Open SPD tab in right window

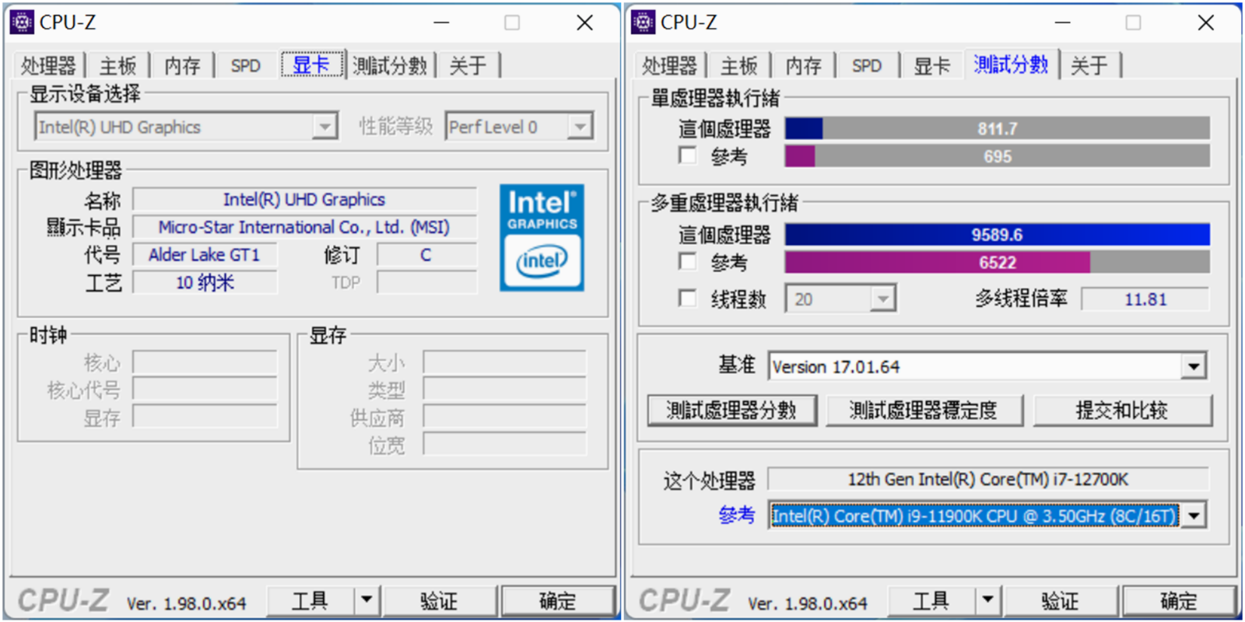coord(867,65)
